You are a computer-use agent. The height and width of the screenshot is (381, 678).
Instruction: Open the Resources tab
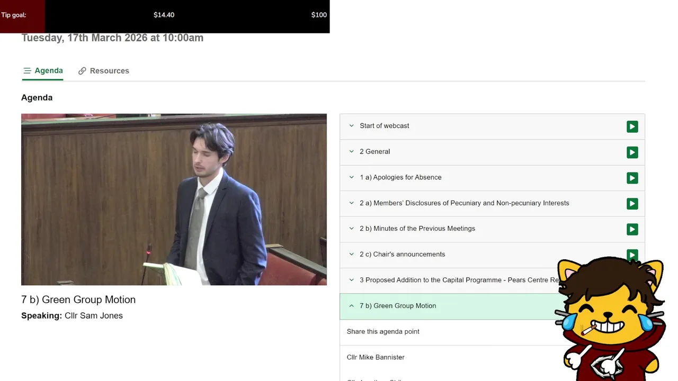tap(104, 71)
